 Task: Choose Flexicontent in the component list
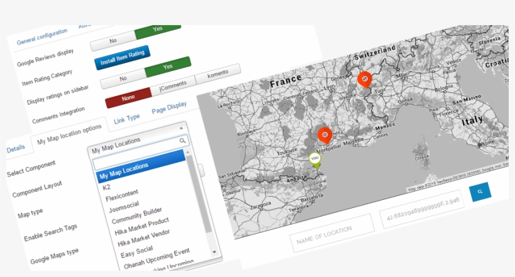click(122, 195)
